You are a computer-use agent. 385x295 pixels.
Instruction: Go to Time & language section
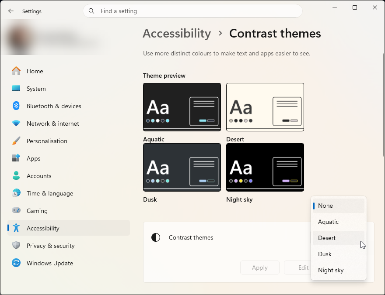pyautogui.click(x=49, y=193)
